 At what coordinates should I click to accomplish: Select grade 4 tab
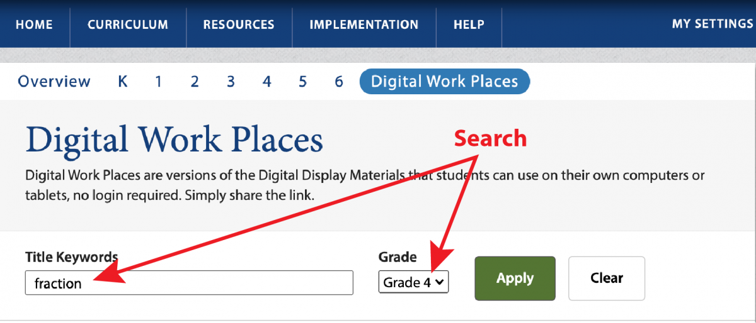tap(267, 82)
